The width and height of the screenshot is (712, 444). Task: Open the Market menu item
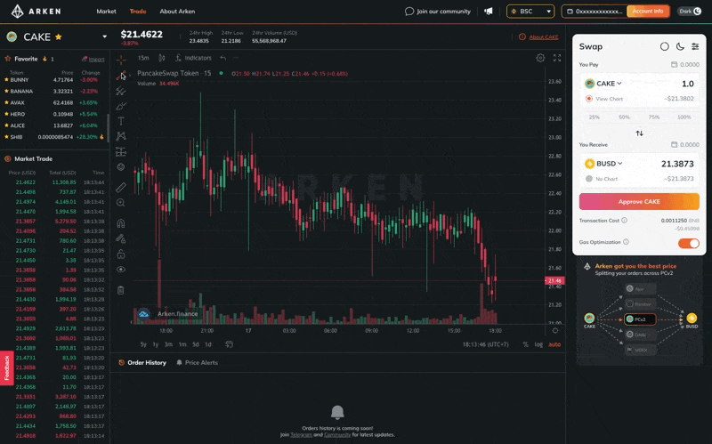106,12
